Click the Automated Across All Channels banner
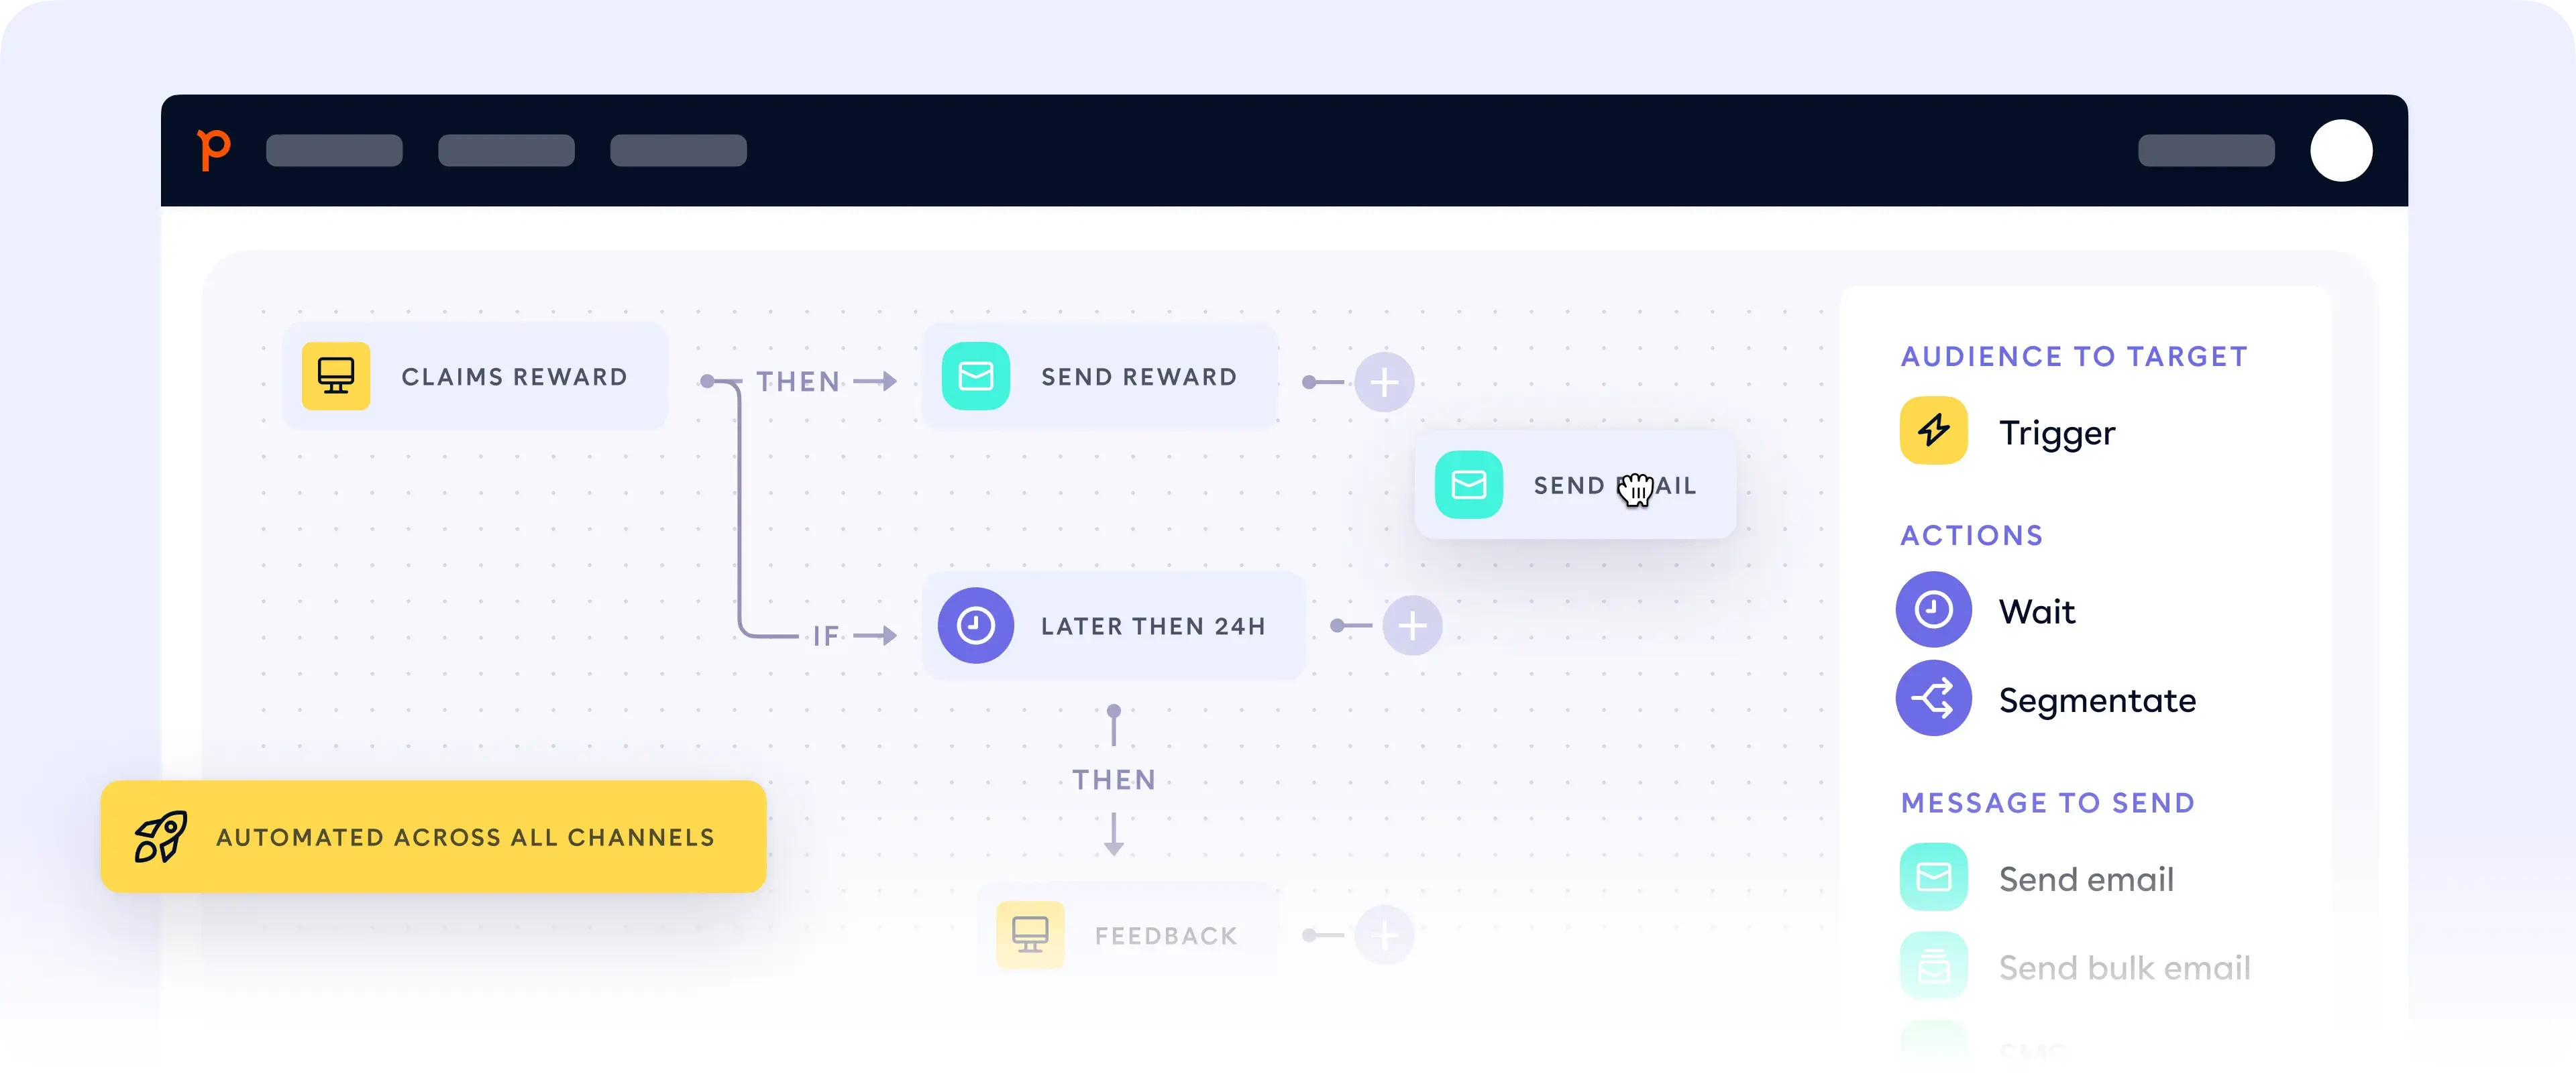This screenshot has width=2576, height=1074. (437, 837)
